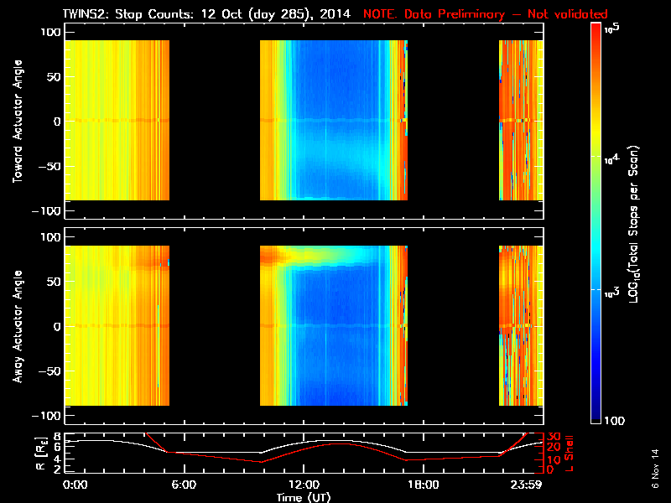Click the Away Actuator Angle axis label
The width and height of the screenshot is (671, 503).
click(18, 326)
